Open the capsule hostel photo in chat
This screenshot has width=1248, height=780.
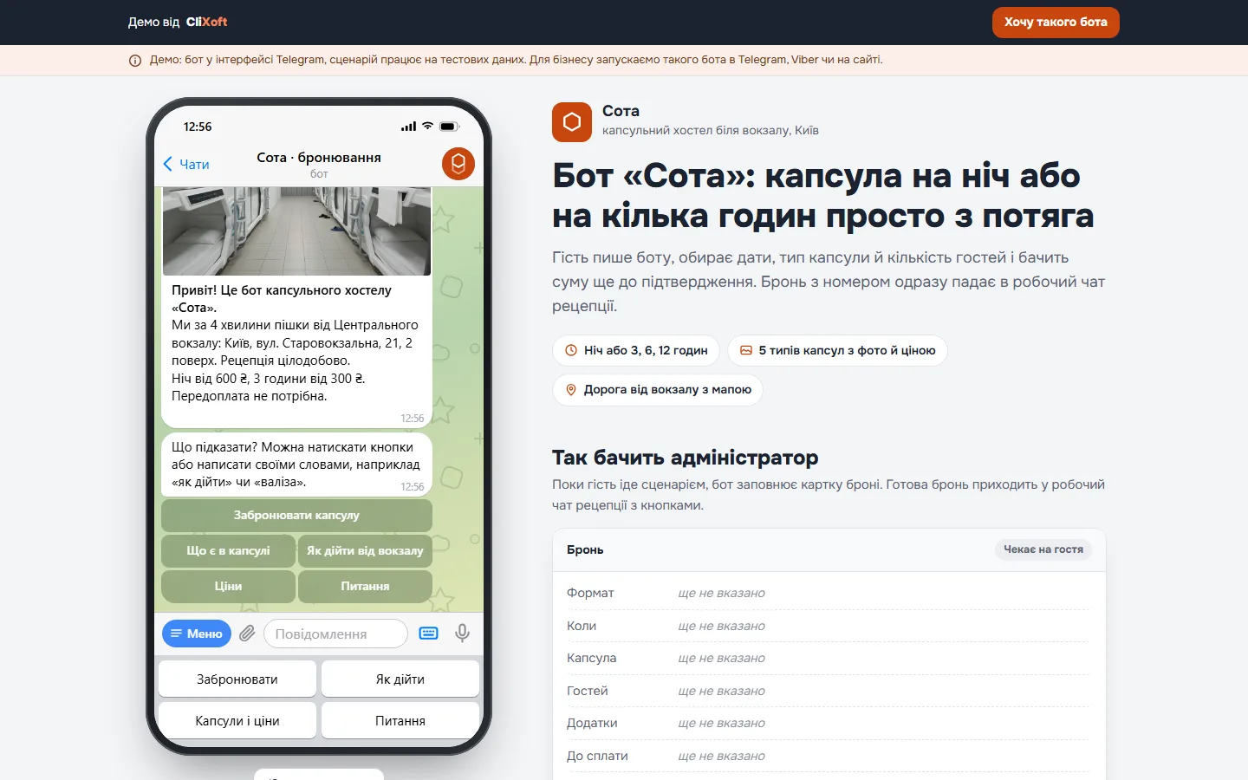click(296, 231)
